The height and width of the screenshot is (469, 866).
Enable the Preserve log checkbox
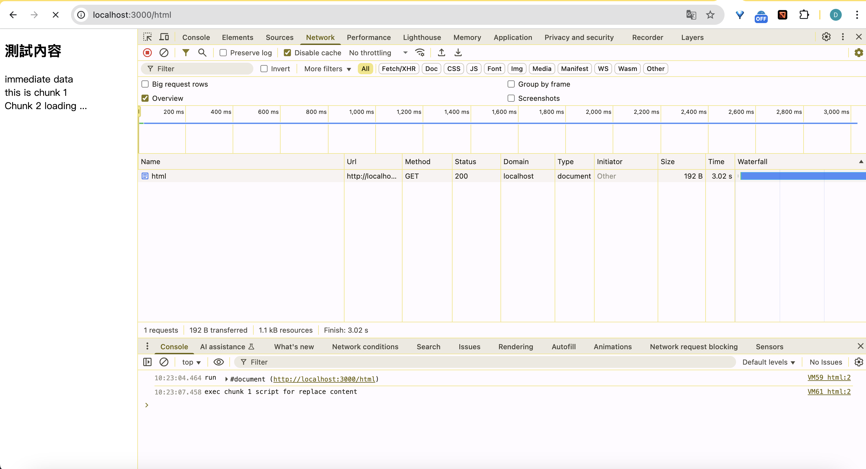coord(223,53)
